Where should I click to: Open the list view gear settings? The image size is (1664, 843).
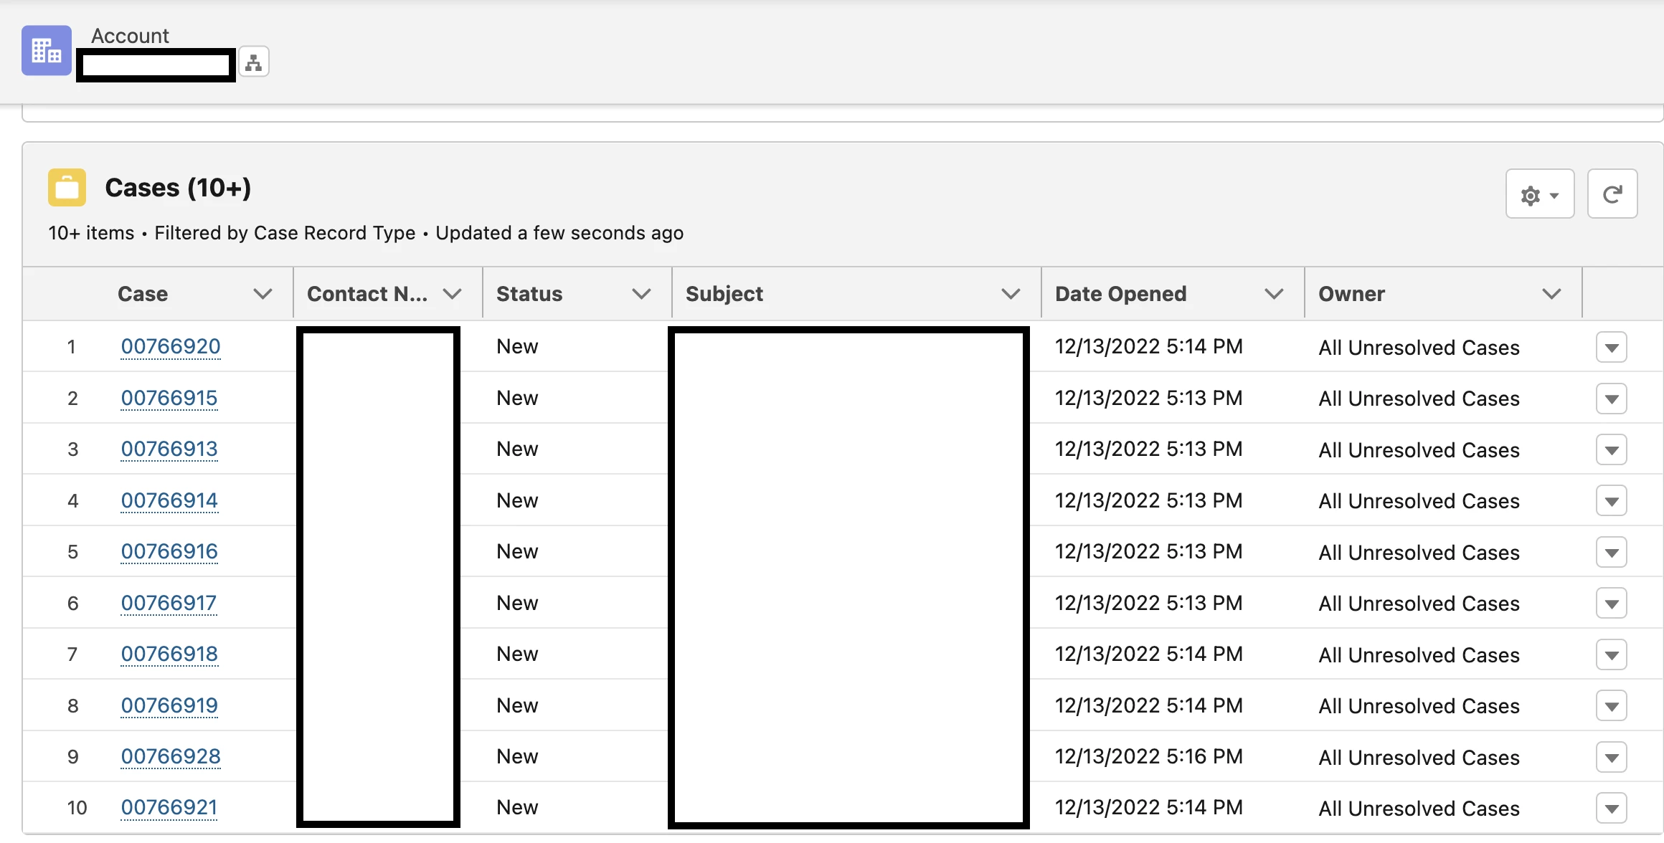click(x=1539, y=194)
